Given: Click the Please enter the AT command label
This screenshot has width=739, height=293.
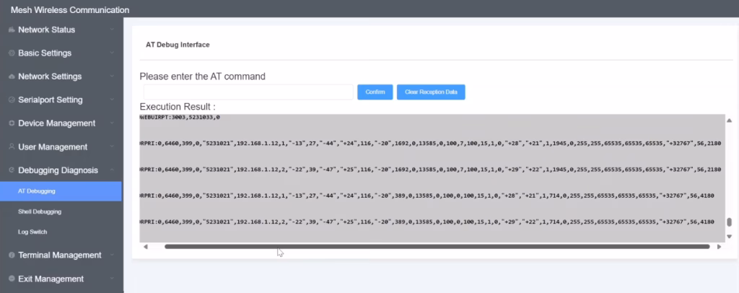Looking at the screenshot, I should pyautogui.click(x=203, y=76).
